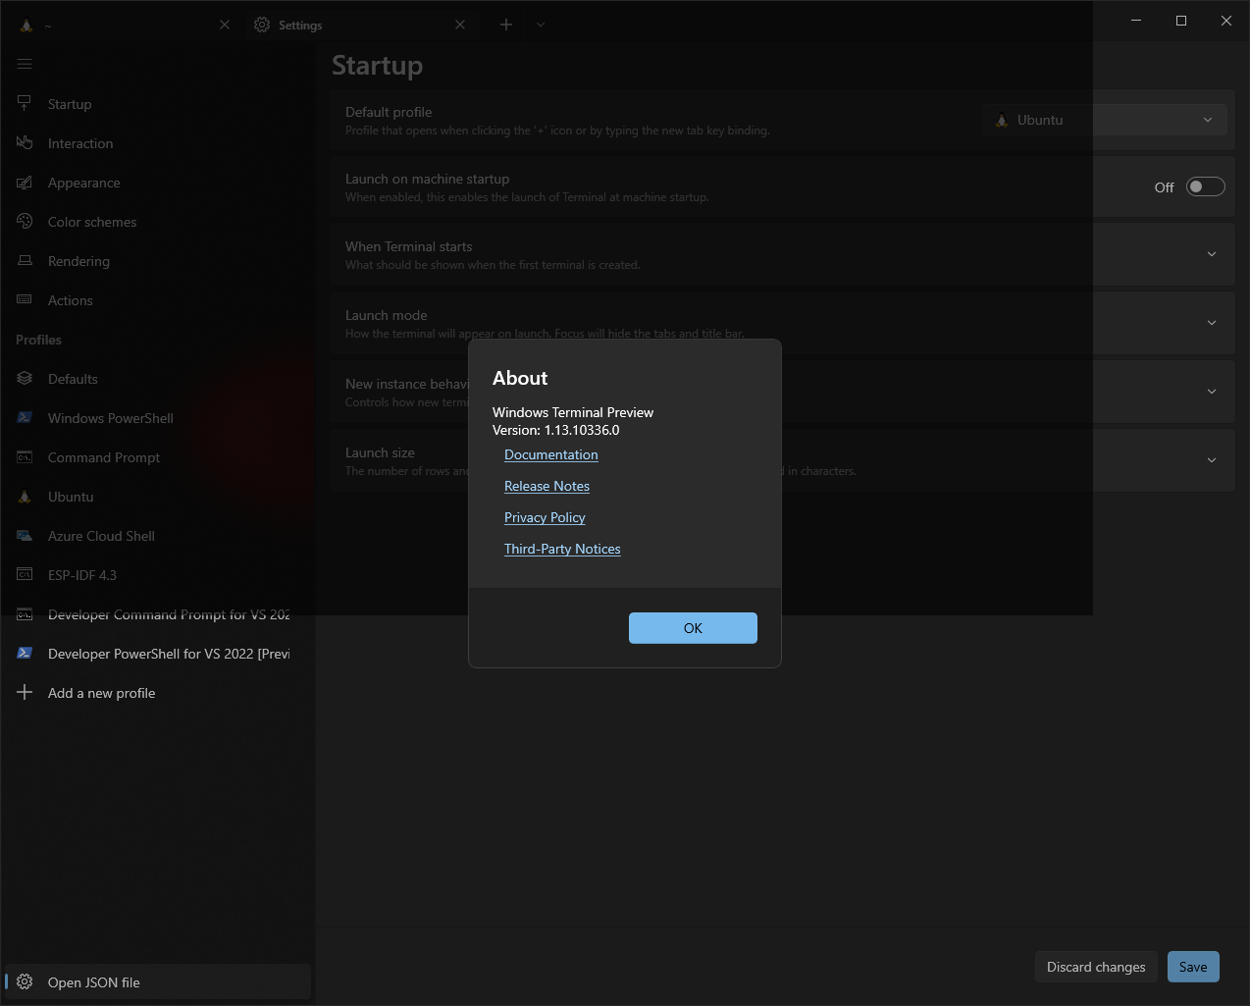The height and width of the screenshot is (1006, 1250).
Task: Select Rendering in the sidebar
Action: 157,261
